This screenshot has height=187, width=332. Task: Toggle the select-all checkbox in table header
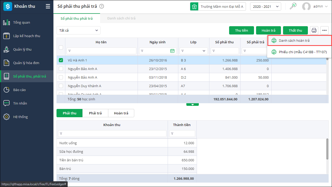(61, 47)
